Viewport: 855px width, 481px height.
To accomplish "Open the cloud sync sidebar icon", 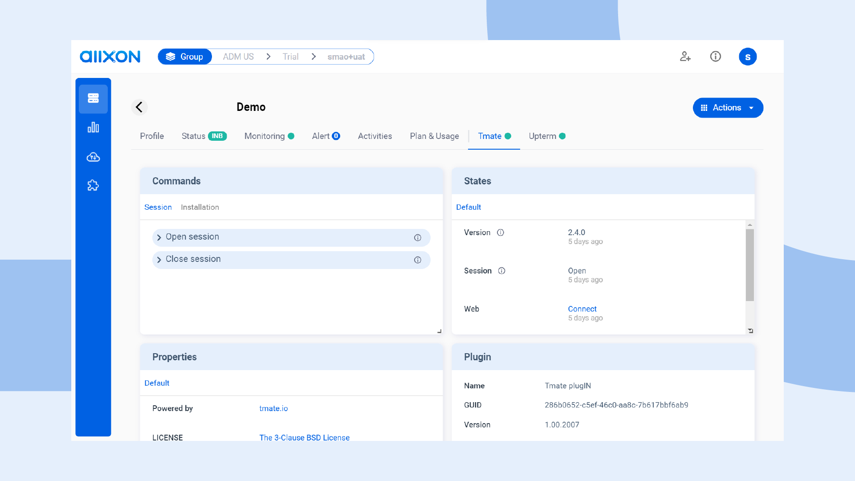I will (93, 157).
